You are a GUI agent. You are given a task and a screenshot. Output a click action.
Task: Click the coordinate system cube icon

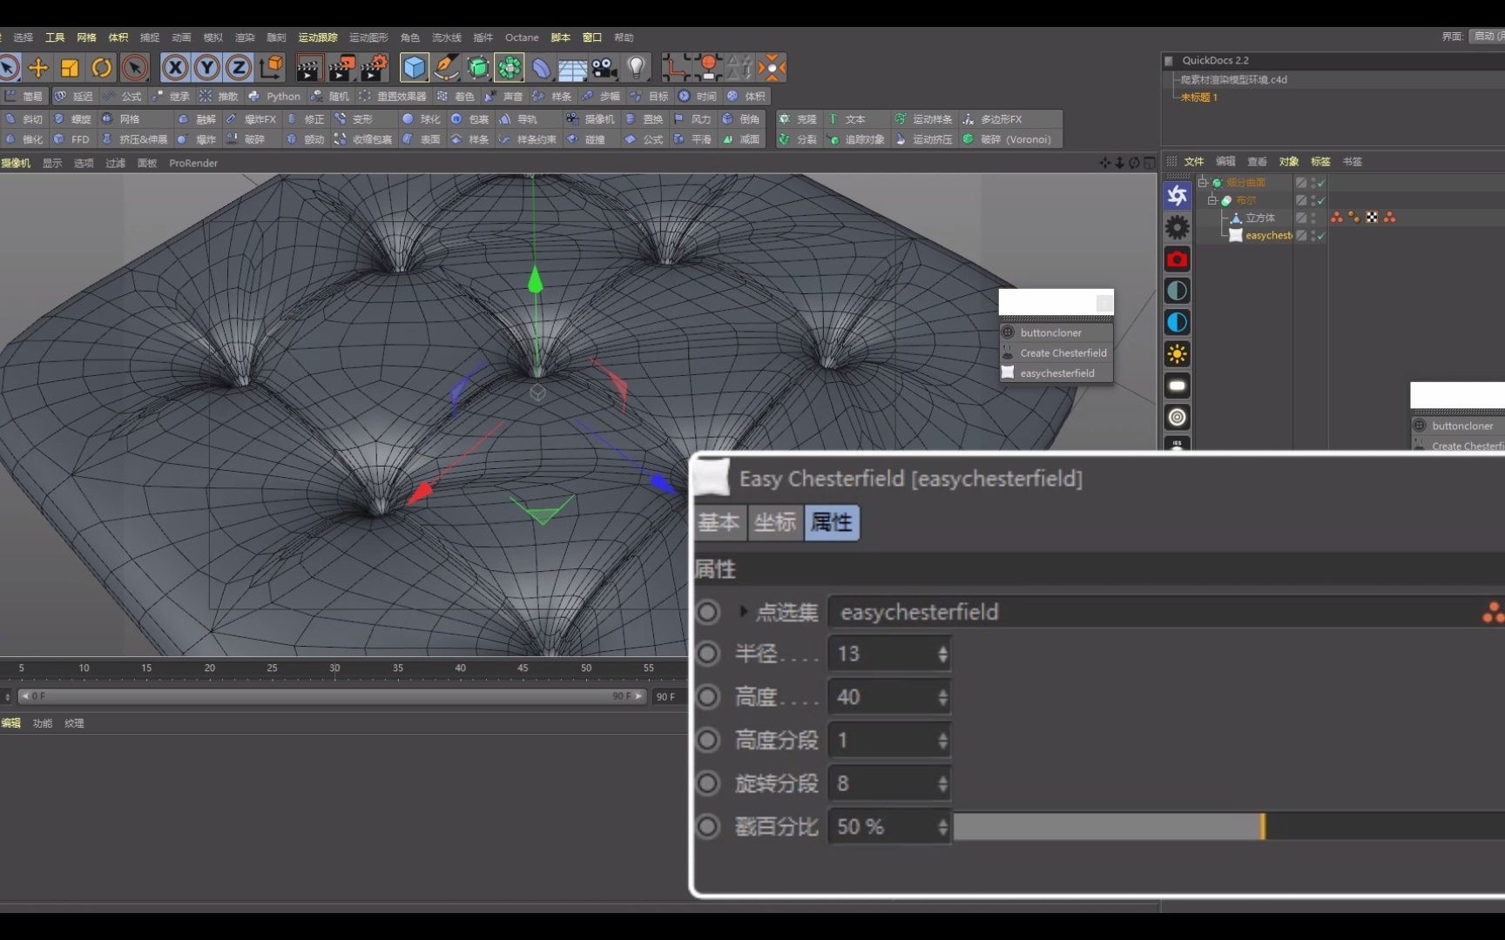coord(271,67)
